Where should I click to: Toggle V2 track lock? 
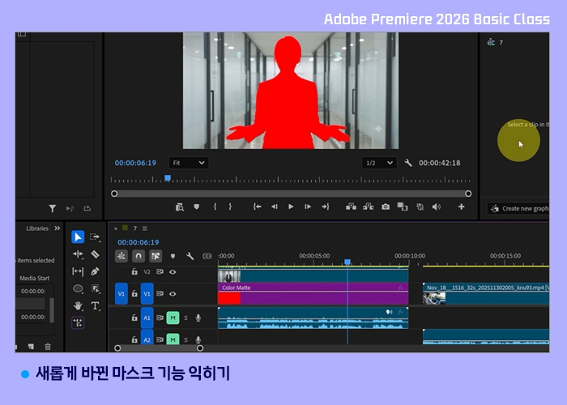click(x=134, y=272)
